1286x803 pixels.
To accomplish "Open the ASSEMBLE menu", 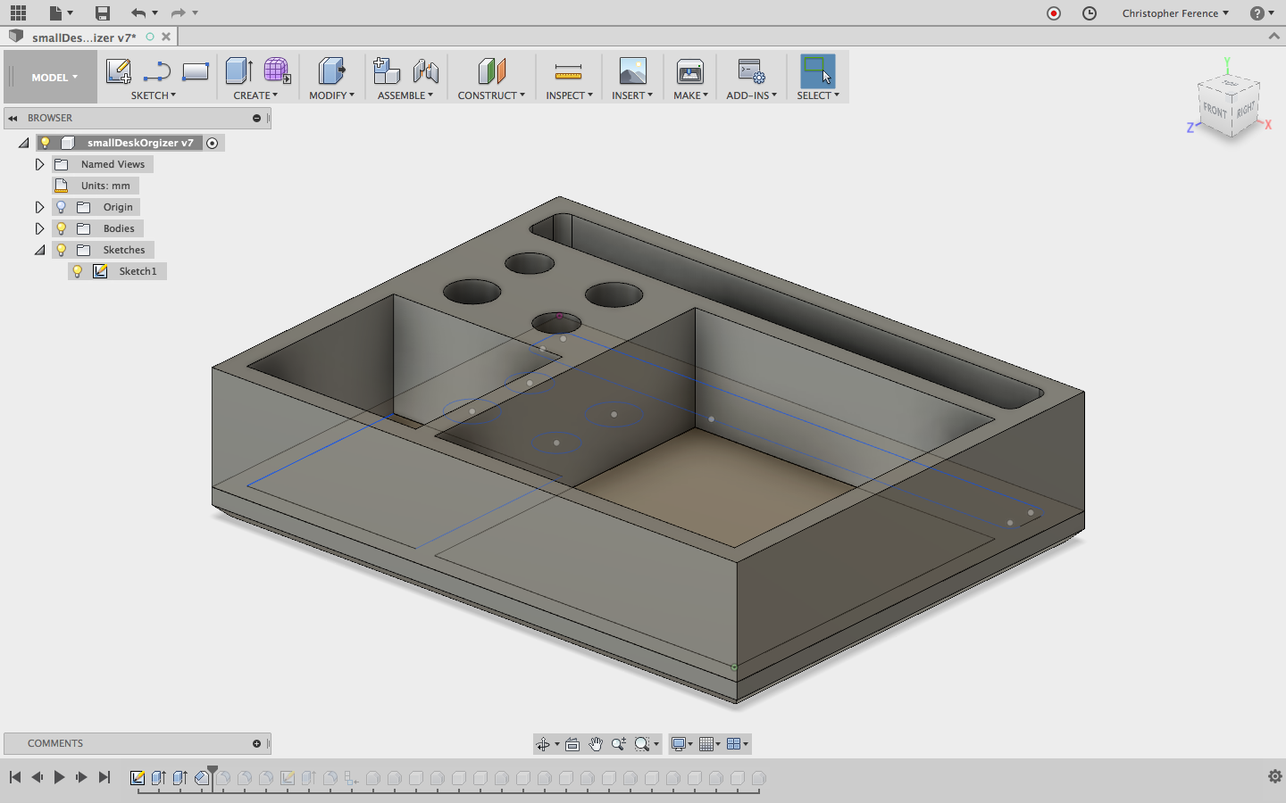I will pyautogui.click(x=405, y=95).
